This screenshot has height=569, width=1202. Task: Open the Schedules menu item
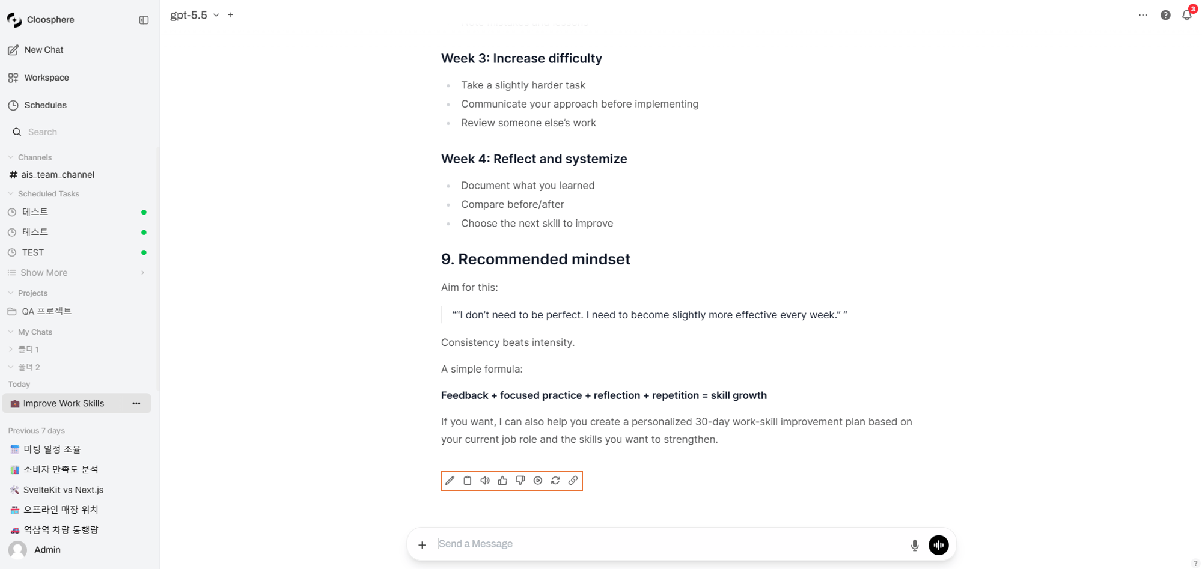coord(45,105)
